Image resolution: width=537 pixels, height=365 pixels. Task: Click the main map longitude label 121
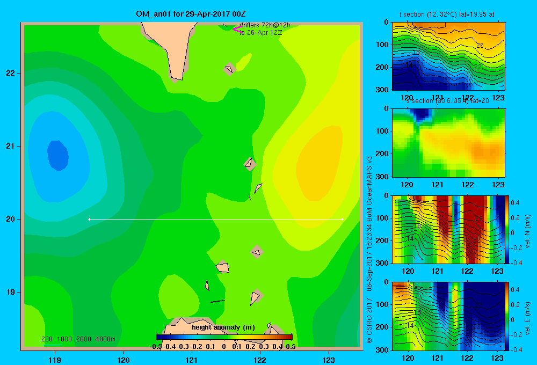point(192,360)
